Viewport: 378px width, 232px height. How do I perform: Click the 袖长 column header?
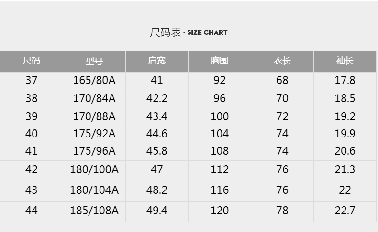[x=345, y=61]
